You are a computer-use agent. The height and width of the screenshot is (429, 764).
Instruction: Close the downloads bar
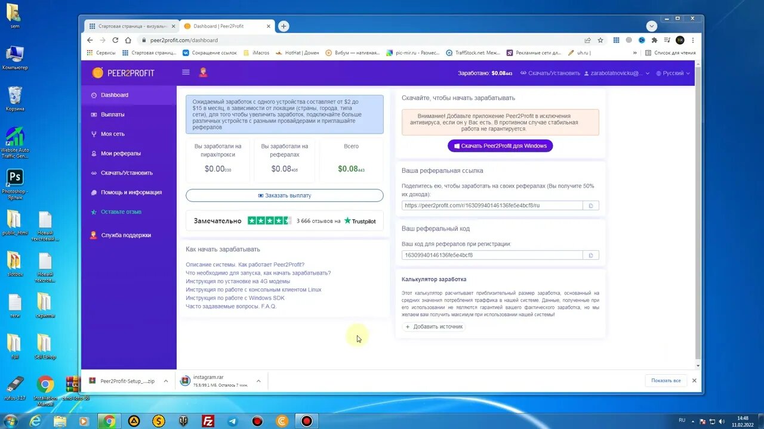coord(694,380)
